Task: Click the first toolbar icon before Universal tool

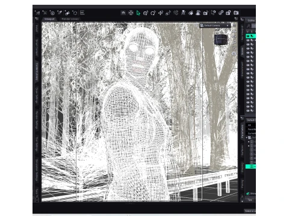Action: tap(123, 13)
